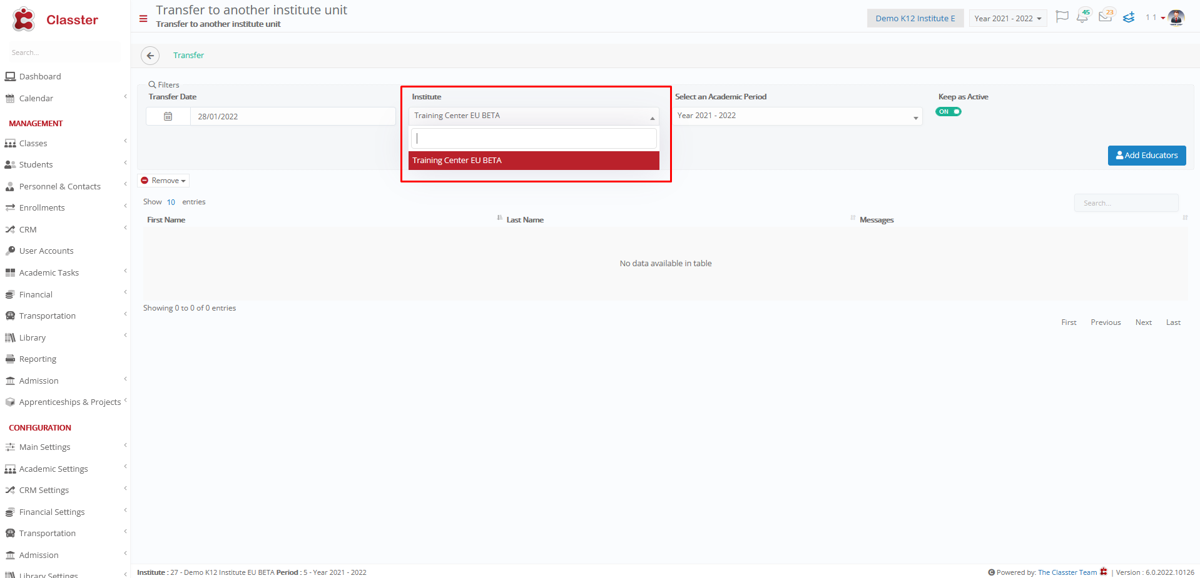Go to the Previous page
This screenshot has height=578, width=1200.
point(1106,322)
